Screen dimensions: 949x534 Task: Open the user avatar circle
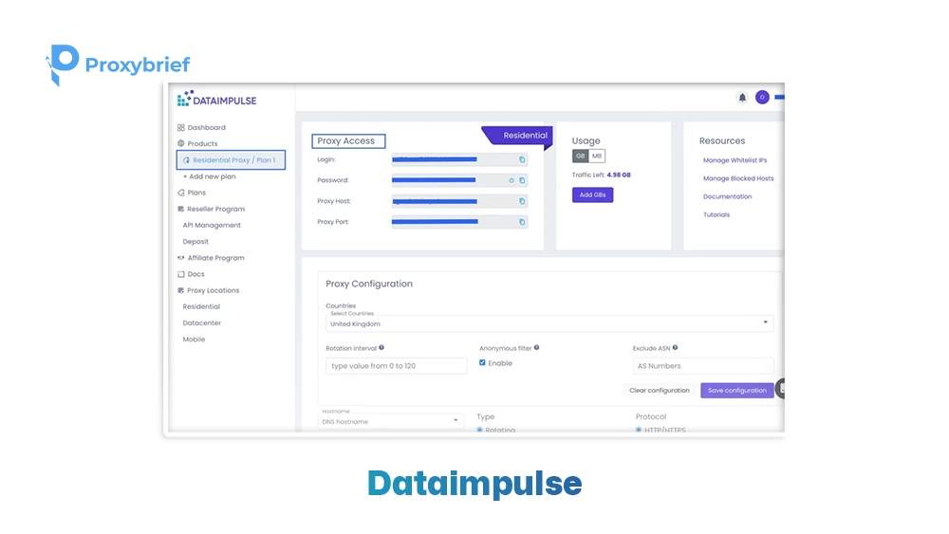(762, 98)
